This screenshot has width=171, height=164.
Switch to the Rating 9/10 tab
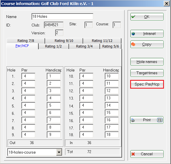(64, 41)
